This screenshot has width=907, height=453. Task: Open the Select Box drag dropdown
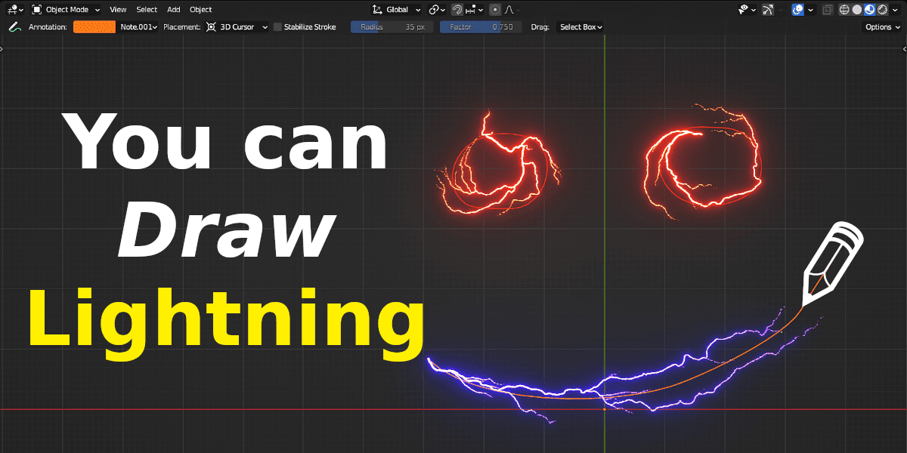point(580,27)
